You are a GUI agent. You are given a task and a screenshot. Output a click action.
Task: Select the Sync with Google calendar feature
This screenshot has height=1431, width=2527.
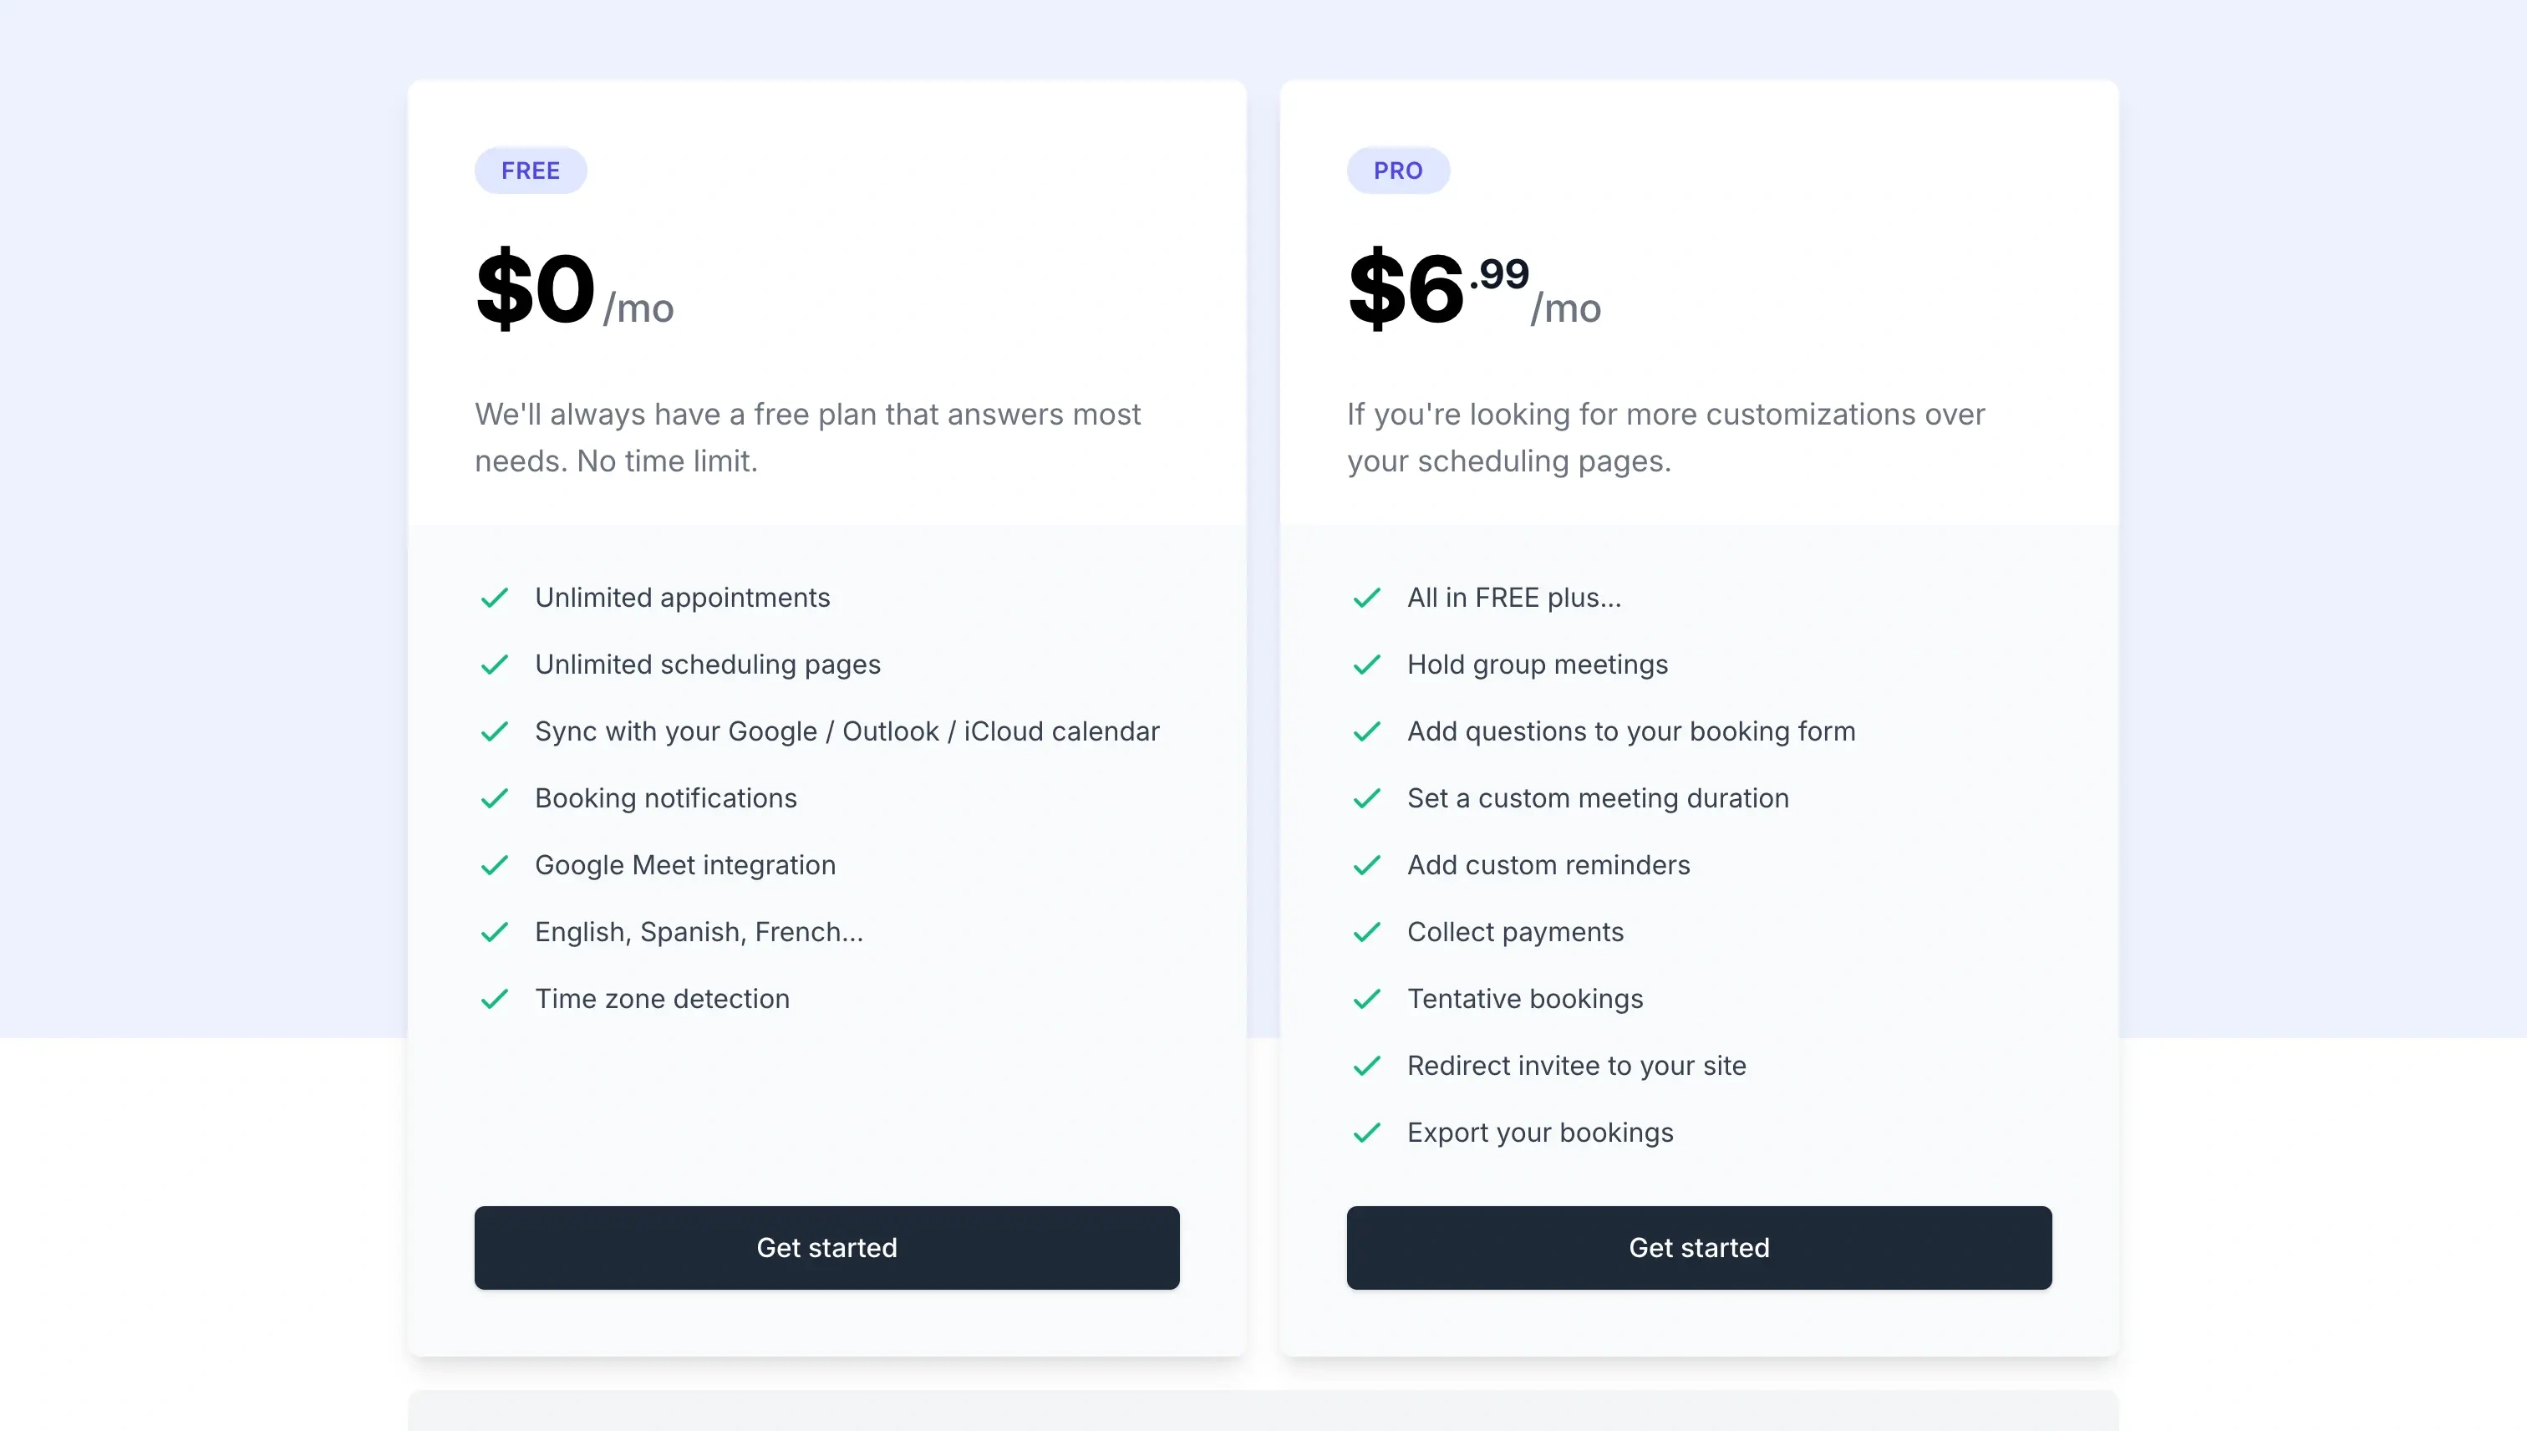846,731
